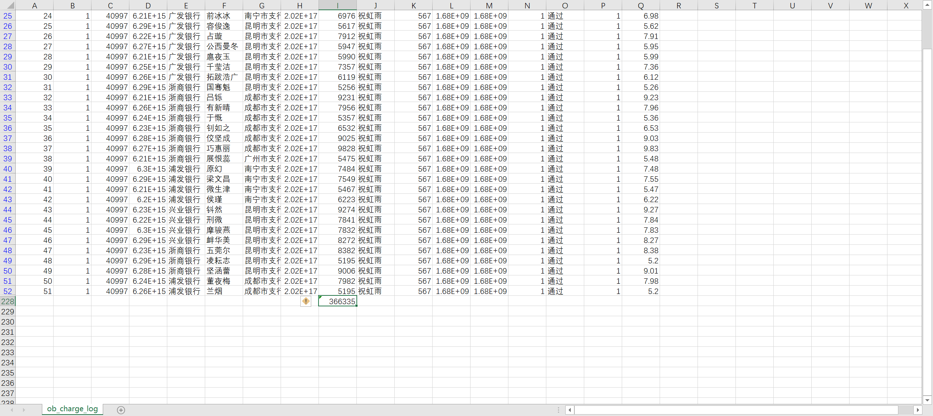Screen dimensions: 933x416
Task: Click vertical scrollbar up arrow
Action: pos(928,5)
